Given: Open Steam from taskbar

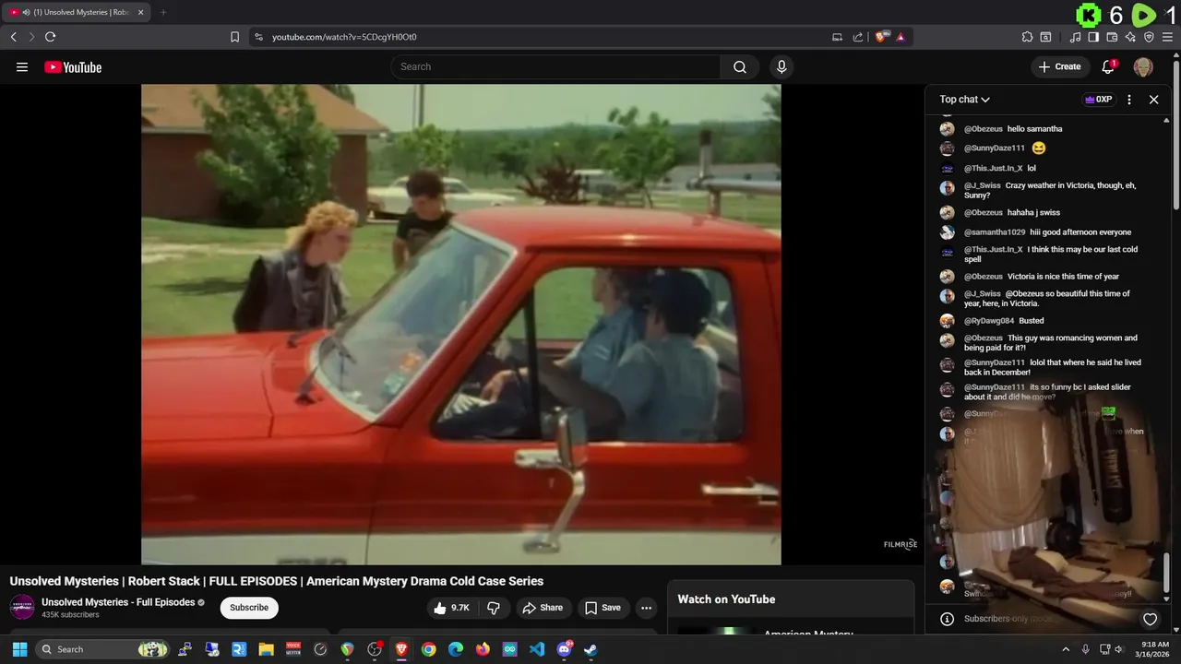Looking at the screenshot, I should tap(590, 649).
